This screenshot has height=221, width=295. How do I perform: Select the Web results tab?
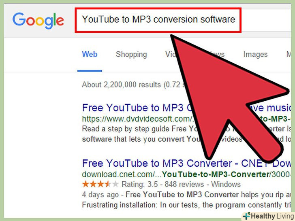(x=90, y=54)
